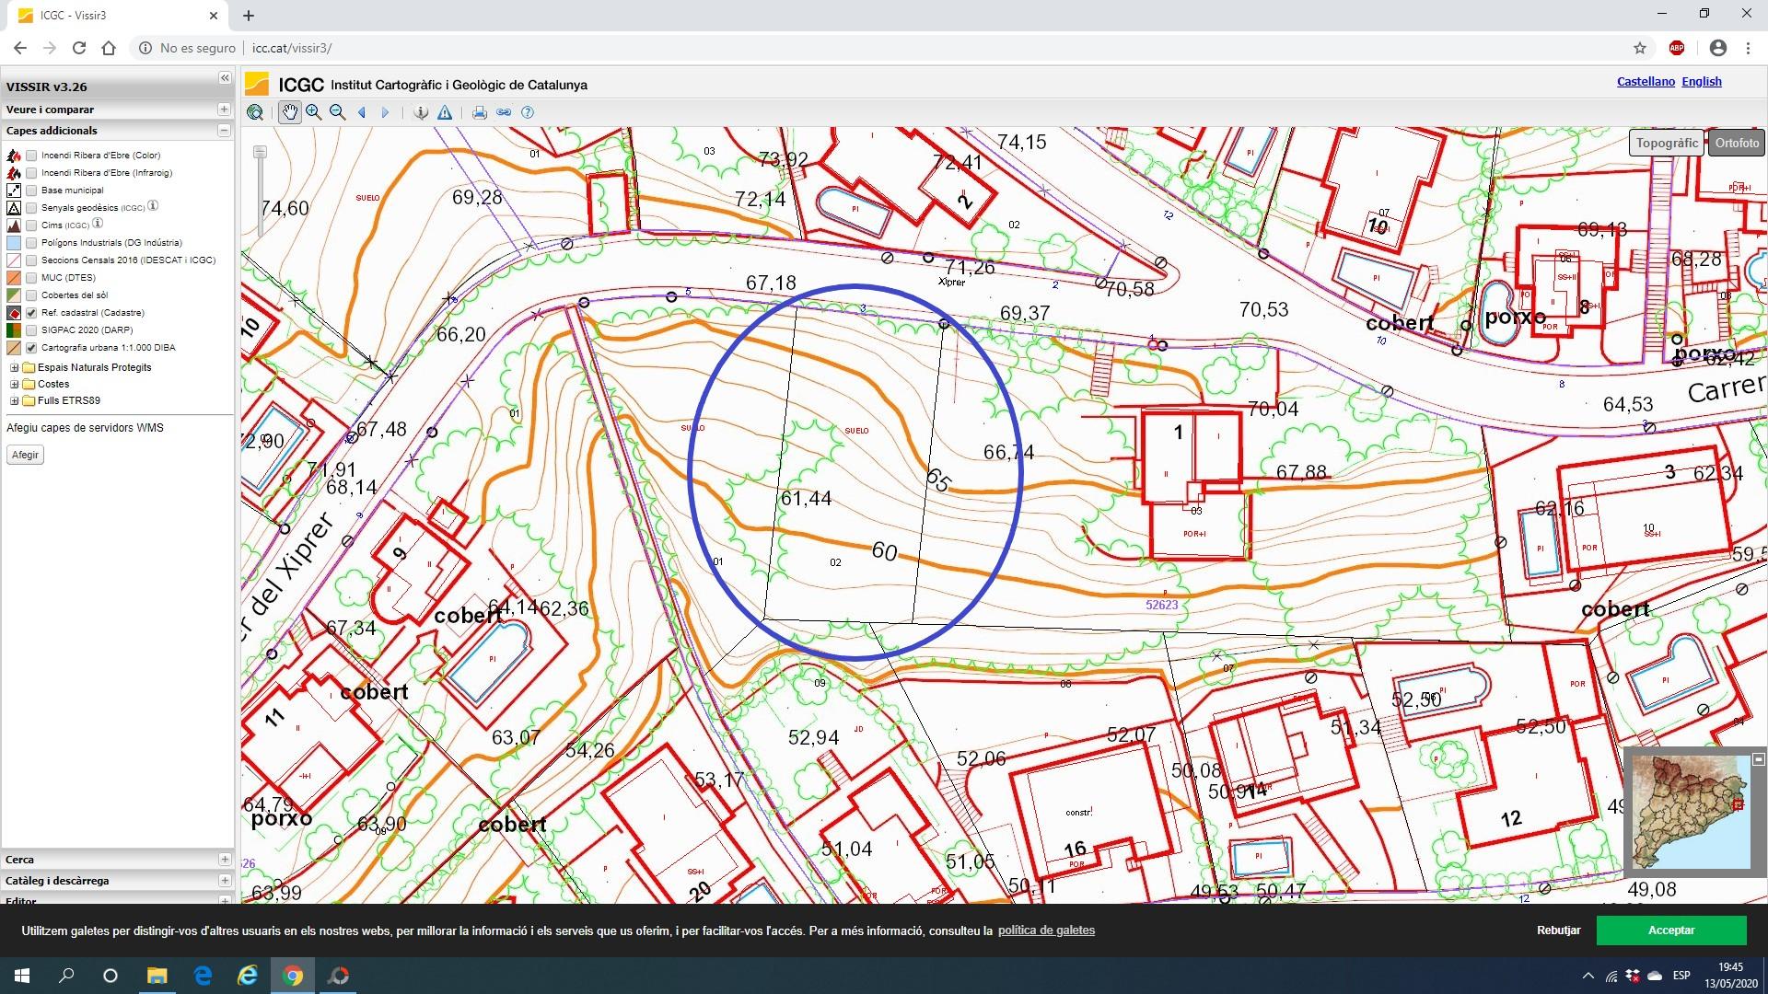The width and height of the screenshot is (1768, 994).
Task: Expand the Espais Naturals Protegits folder
Action: point(15,367)
